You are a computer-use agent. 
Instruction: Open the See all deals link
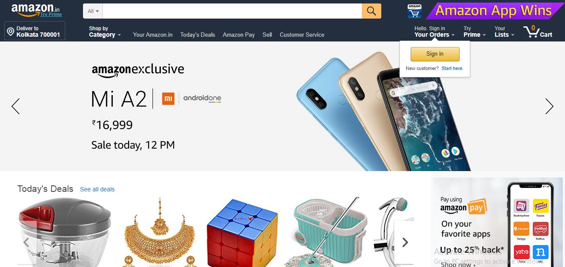[97, 189]
